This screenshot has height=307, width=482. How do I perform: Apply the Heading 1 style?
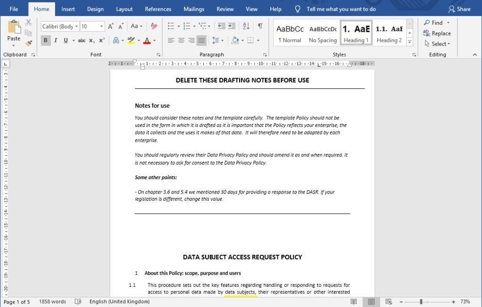pos(356,32)
